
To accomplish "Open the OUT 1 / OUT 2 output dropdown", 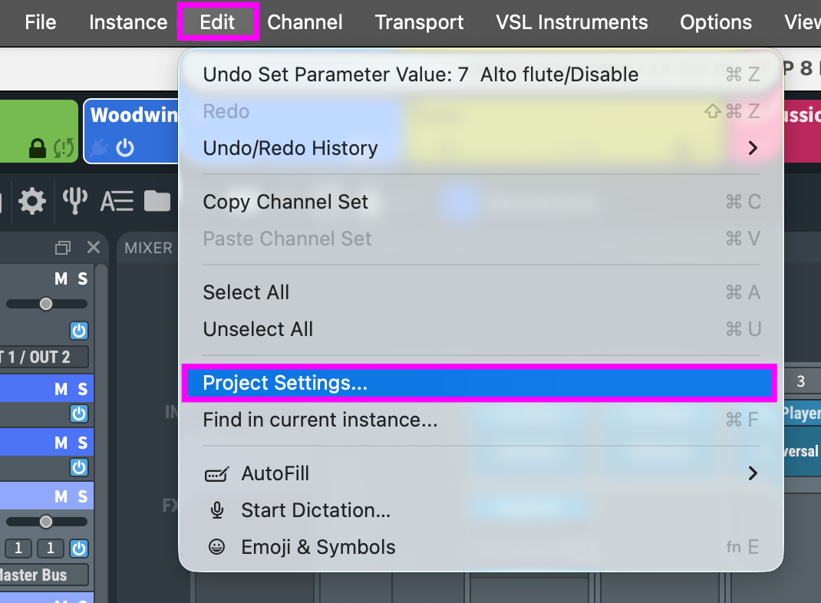I will [x=42, y=357].
